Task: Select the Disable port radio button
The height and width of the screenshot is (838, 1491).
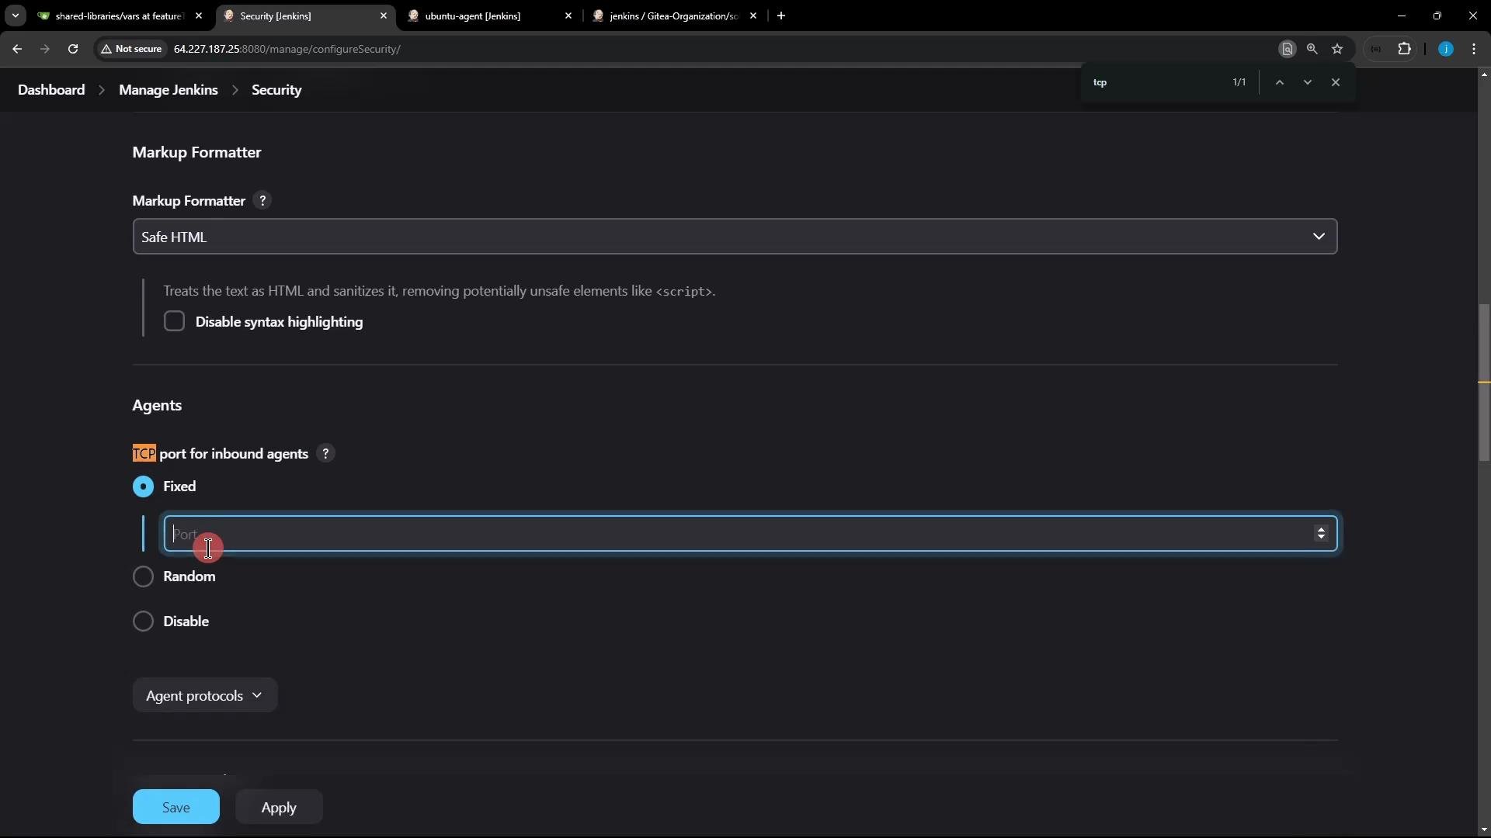Action: (143, 622)
